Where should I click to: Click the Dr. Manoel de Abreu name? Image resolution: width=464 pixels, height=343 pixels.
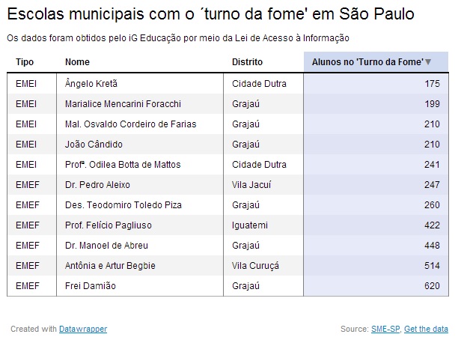tap(106, 245)
